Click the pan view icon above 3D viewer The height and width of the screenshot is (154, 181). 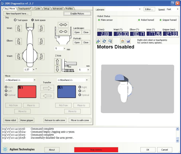click(x=98, y=41)
